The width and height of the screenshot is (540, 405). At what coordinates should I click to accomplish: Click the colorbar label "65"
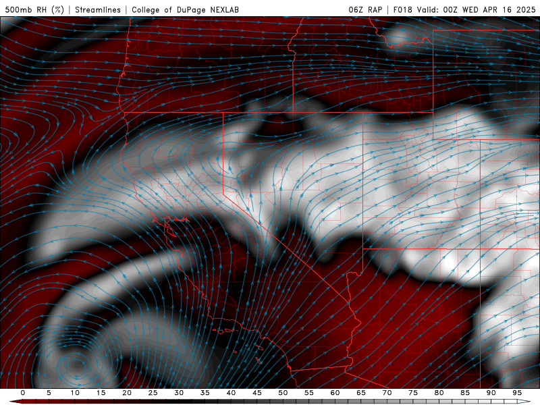pos(361,393)
